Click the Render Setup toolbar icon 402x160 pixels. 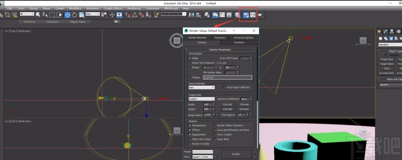coord(246,15)
